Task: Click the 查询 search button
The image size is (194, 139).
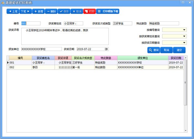Action: point(154,50)
